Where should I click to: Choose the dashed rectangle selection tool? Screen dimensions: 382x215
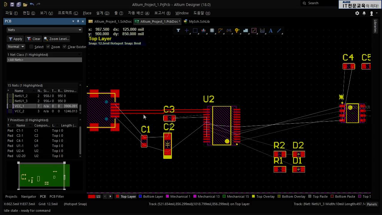(x=195, y=30)
